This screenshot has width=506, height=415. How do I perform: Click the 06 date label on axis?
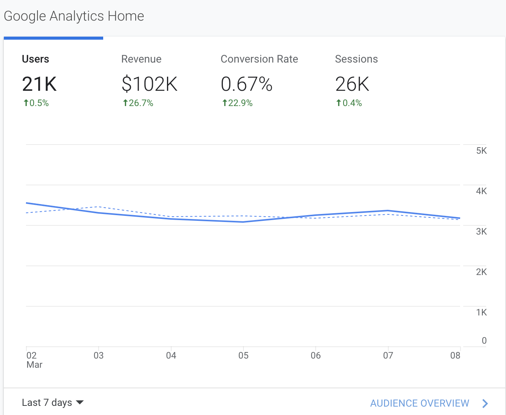pos(316,355)
